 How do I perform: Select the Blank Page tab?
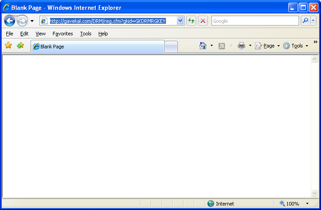(x=98, y=47)
